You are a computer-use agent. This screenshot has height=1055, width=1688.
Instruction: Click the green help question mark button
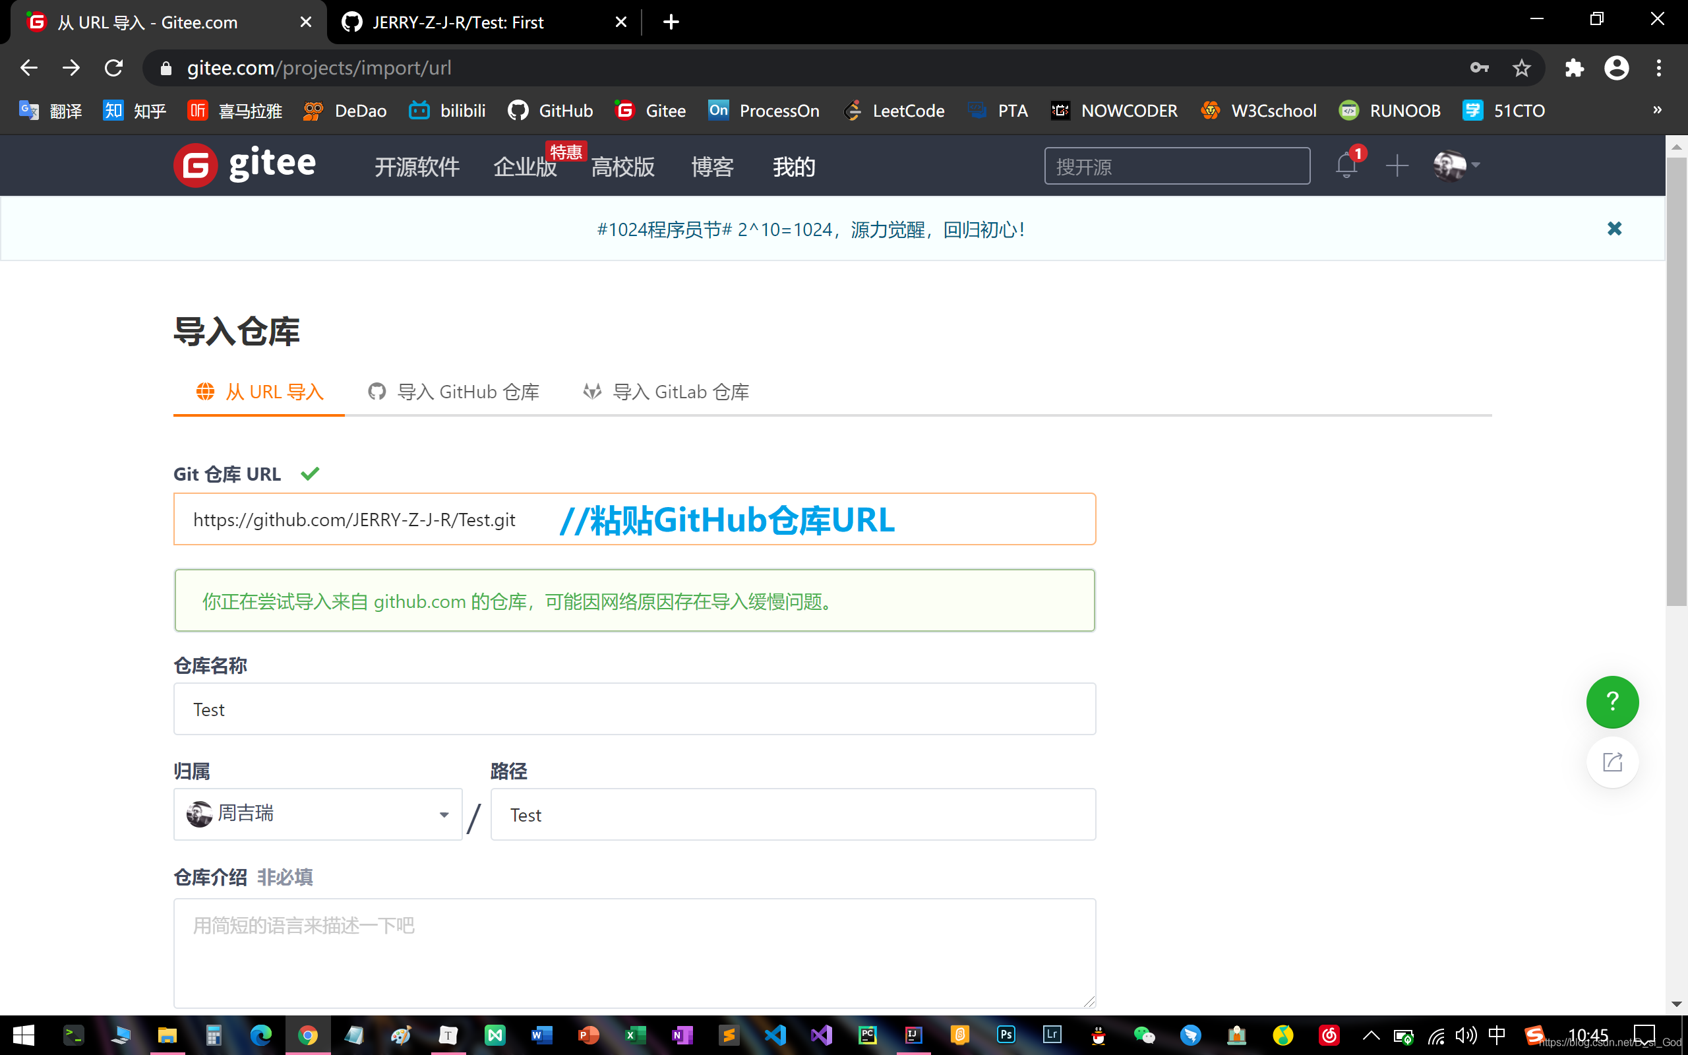(1612, 701)
